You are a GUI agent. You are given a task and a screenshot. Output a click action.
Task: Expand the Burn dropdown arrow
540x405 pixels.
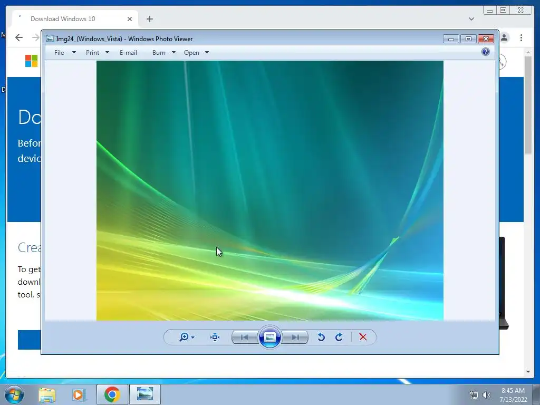(173, 52)
